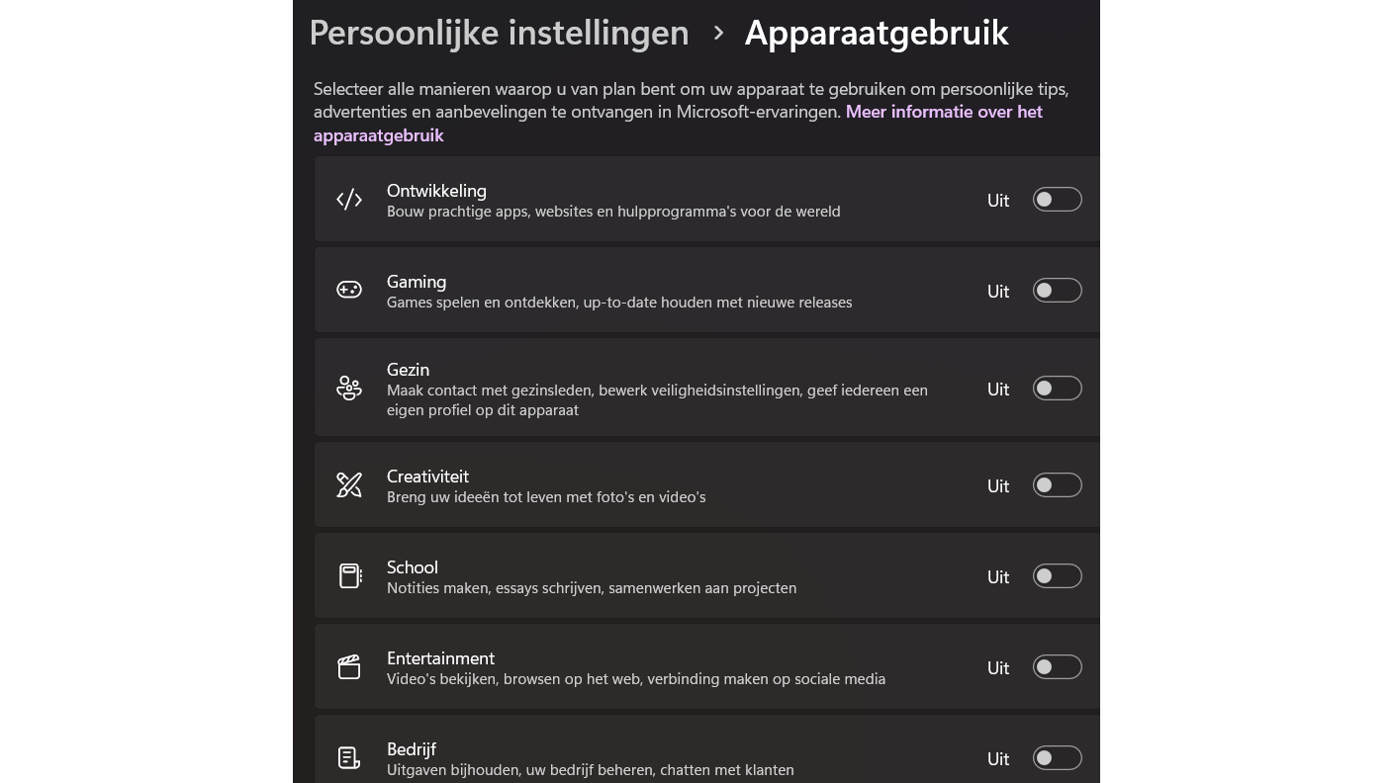The width and height of the screenshot is (1393, 783).
Task: Turn on the Gaming switch
Action: pyautogui.click(x=1057, y=291)
